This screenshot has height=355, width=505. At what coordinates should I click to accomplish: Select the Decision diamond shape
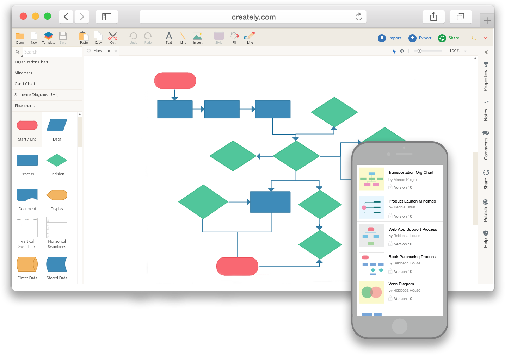[x=57, y=161]
